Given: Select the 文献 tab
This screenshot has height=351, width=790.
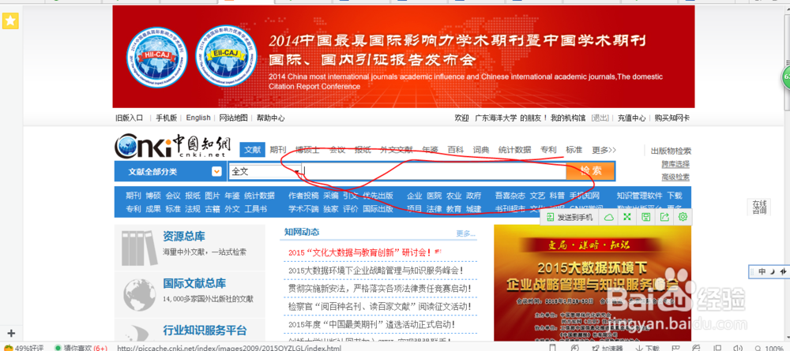Looking at the screenshot, I should 253,150.
